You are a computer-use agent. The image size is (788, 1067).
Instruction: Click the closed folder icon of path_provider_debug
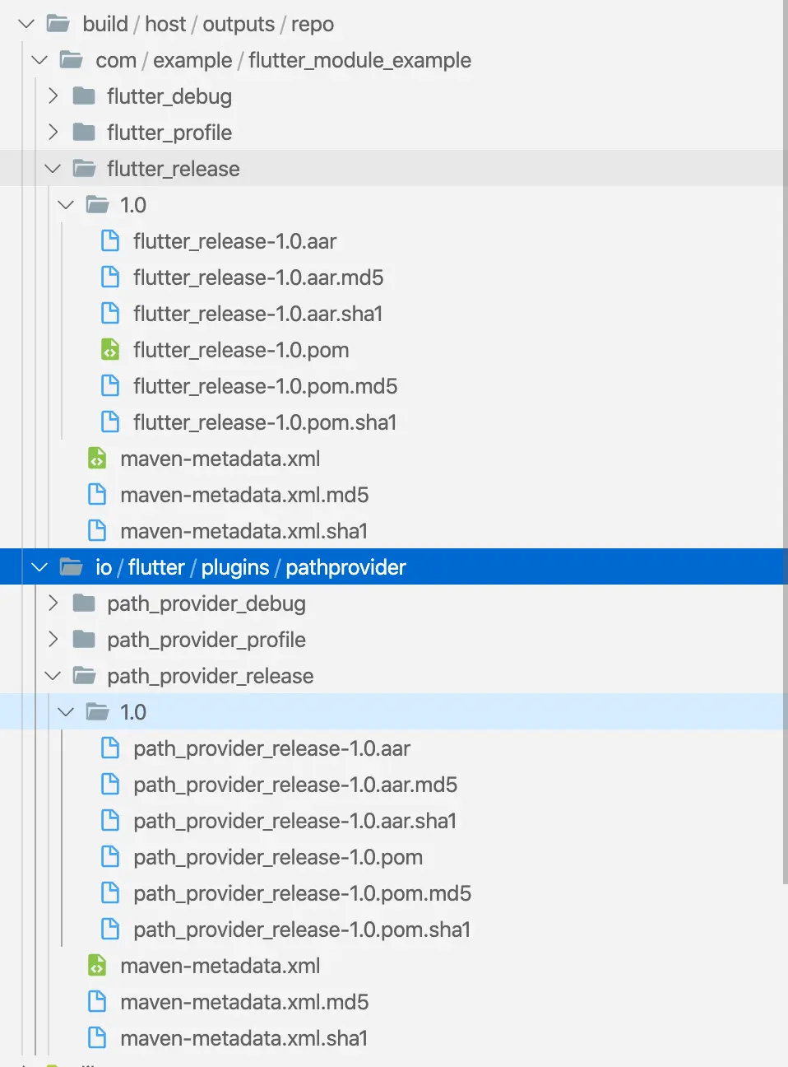pos(84,603)
